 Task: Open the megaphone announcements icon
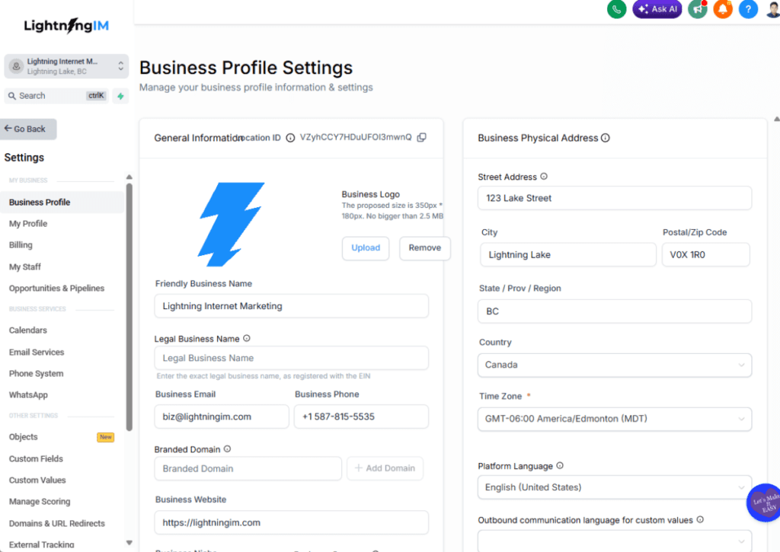click(x=697, y=9)
